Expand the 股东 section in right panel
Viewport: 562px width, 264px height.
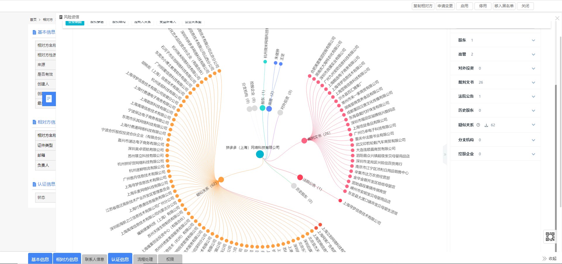pyautogui.click(x=533, y=40)
